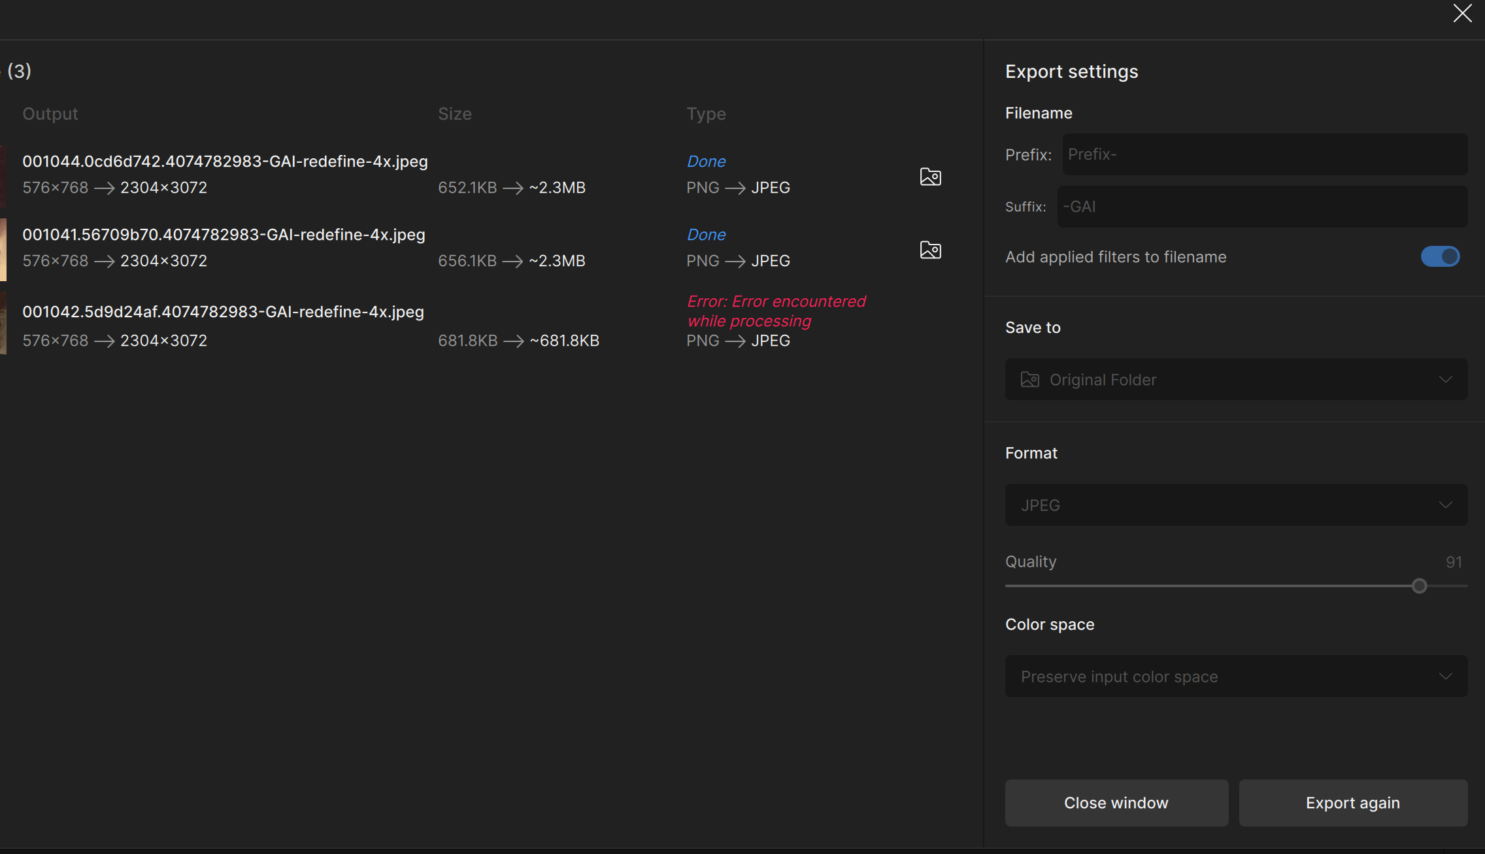Open the JPEG format dropdown
Image resolution: width=1485 pixels, height=854 pixels.
pos(1236,505)
